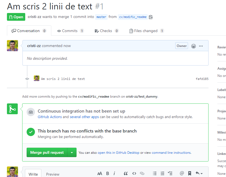Image resolution: width=226 pixels, height=177 pixels.
Task: Add emoji reaction to the comment
Action: pos(194,46)
